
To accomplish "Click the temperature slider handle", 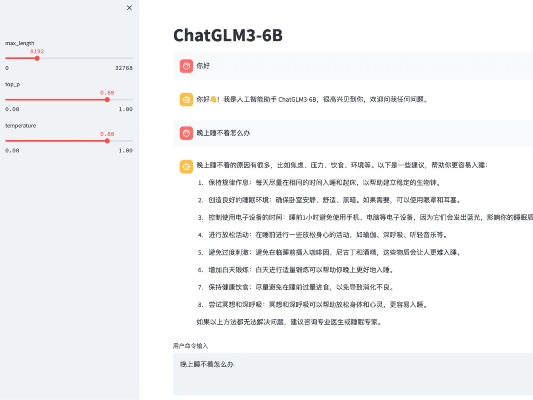I will (107, 141).
